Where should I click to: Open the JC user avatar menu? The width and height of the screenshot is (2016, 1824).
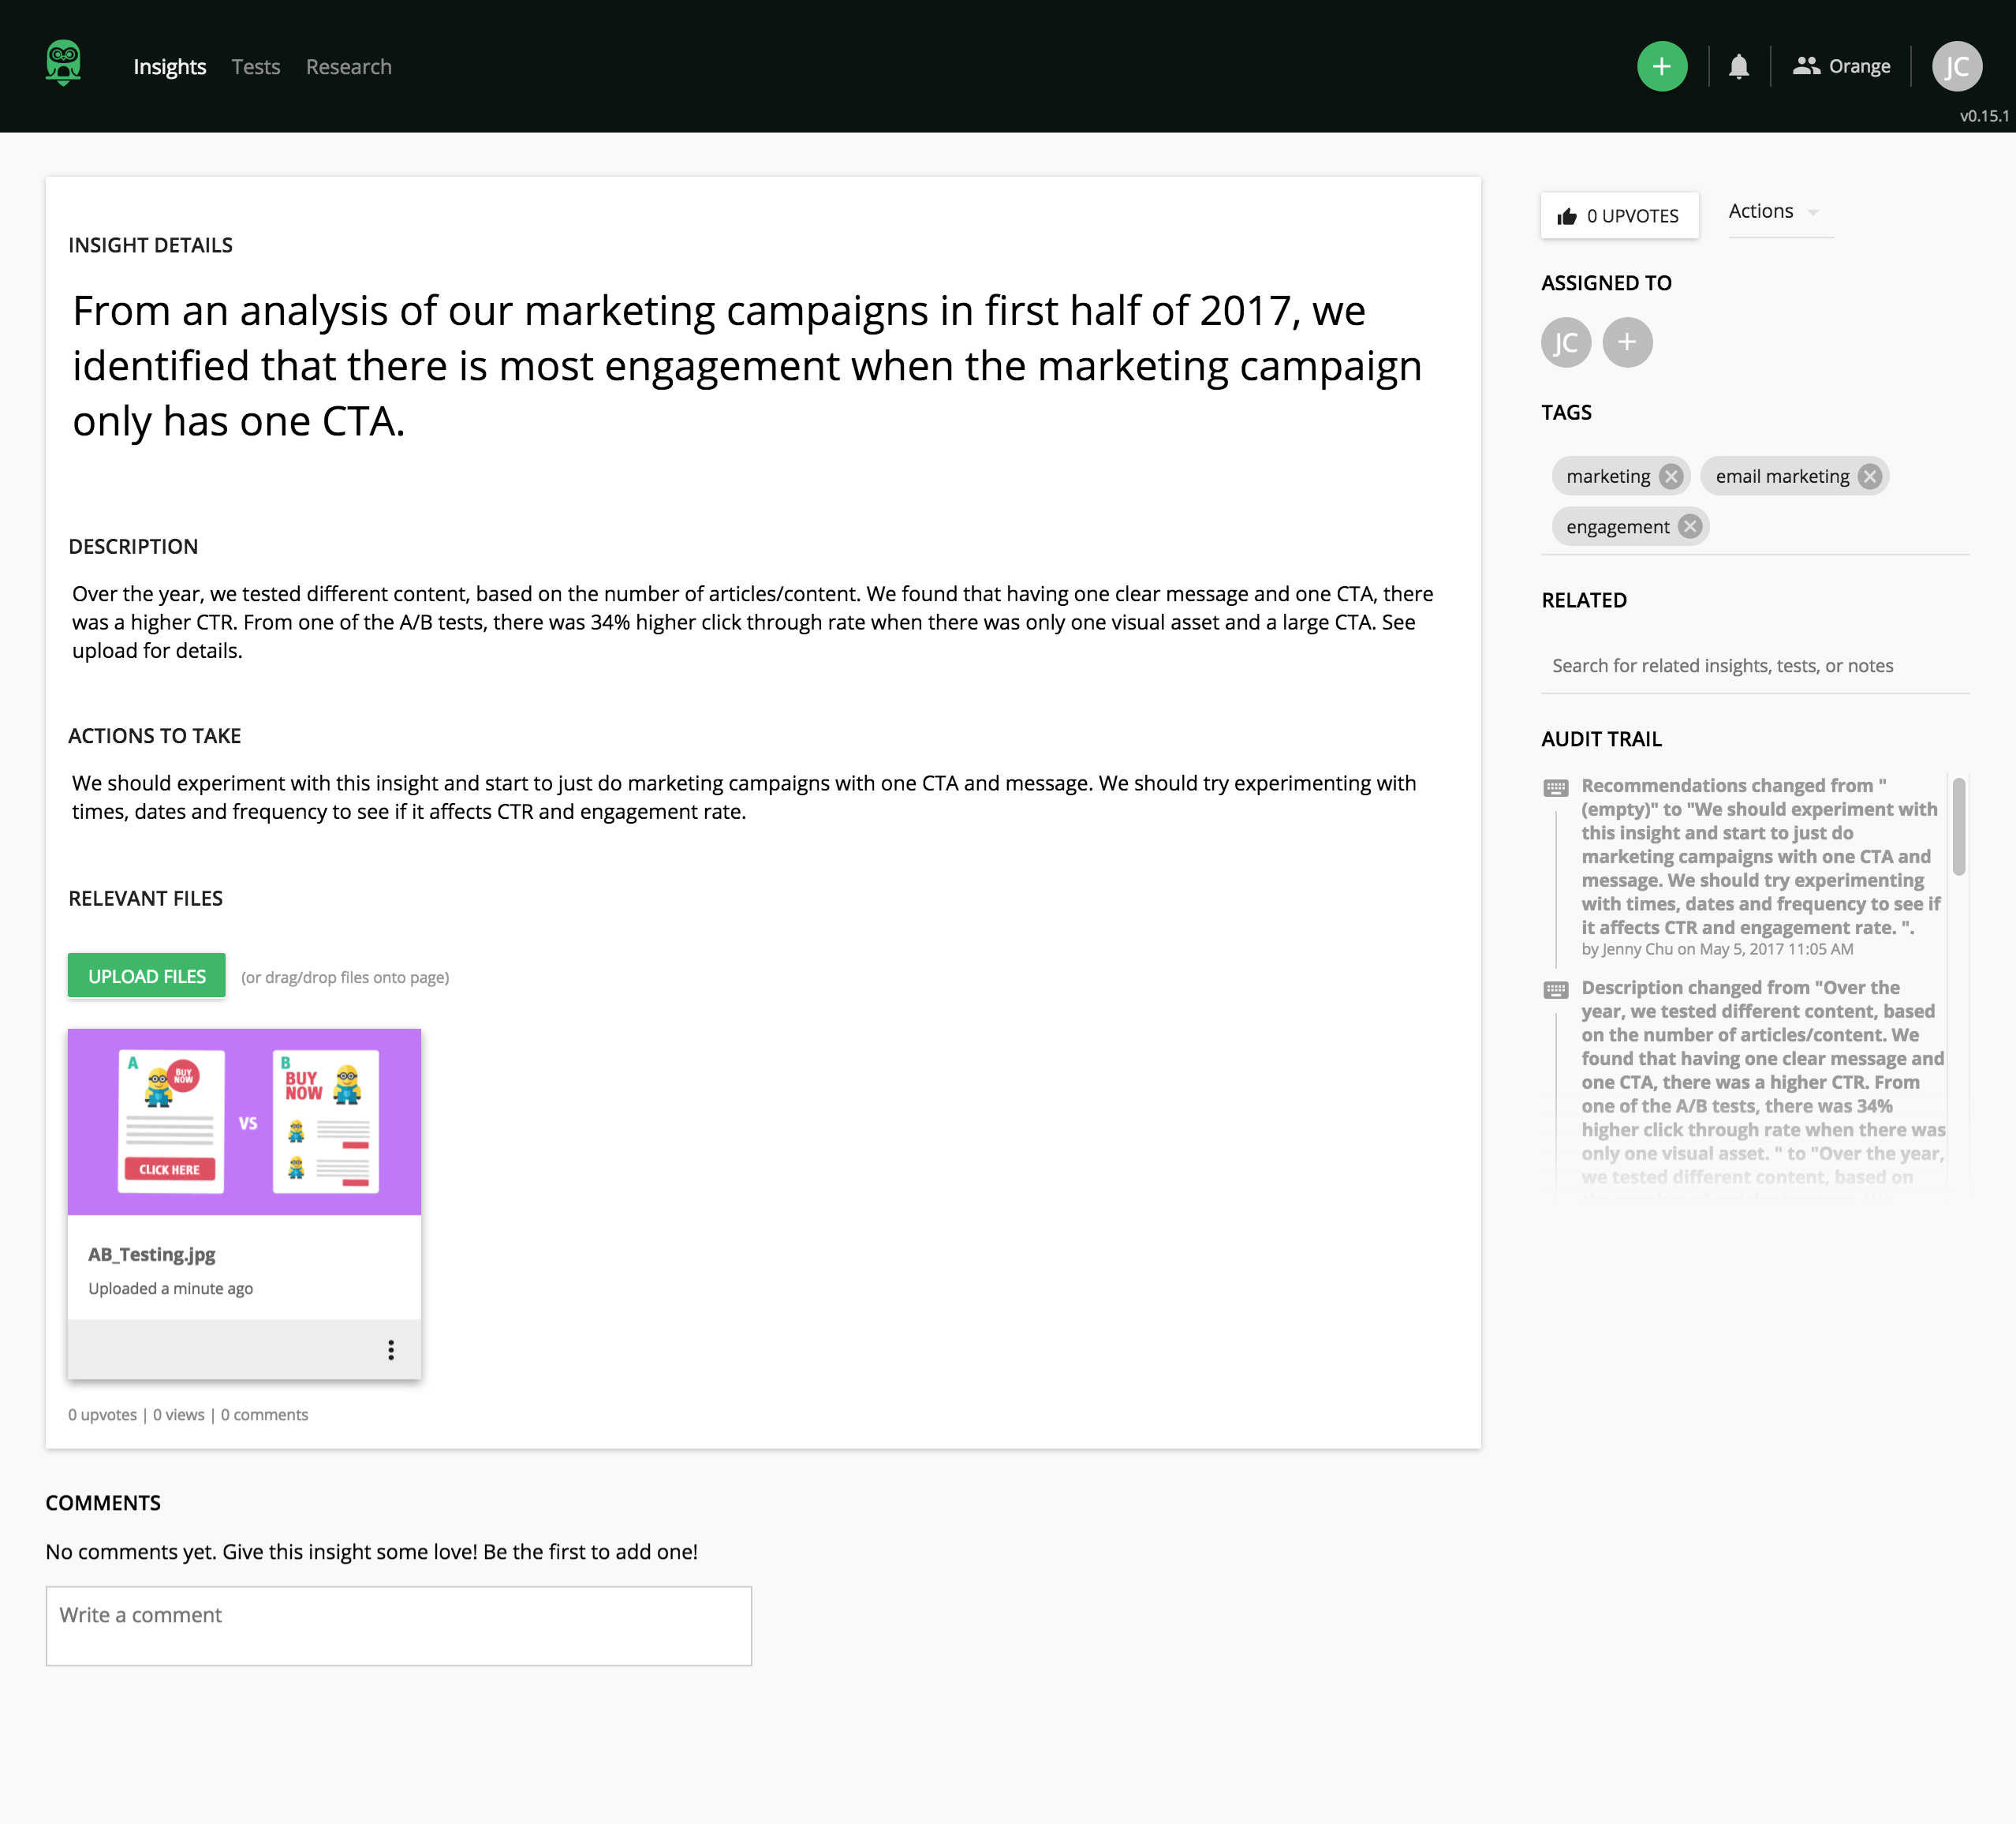1956,67
